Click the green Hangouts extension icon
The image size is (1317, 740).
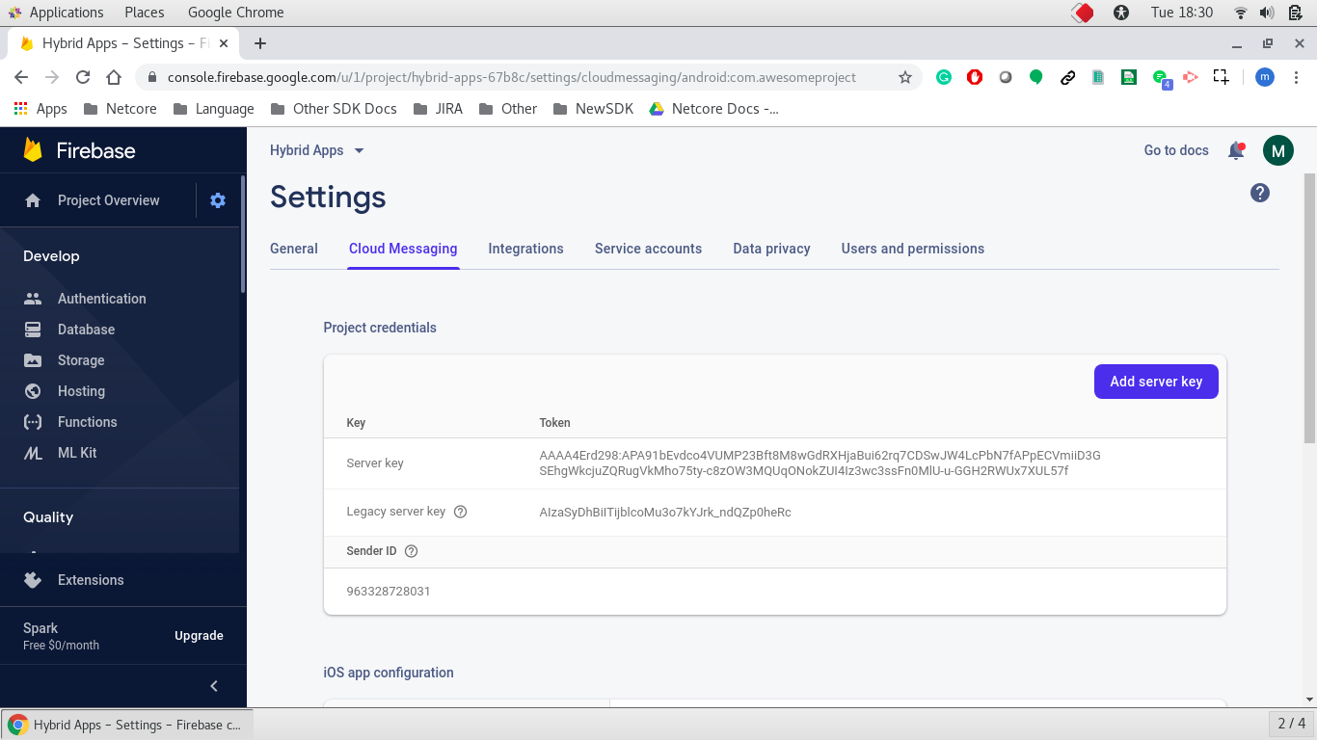(x=1036, y=77)
